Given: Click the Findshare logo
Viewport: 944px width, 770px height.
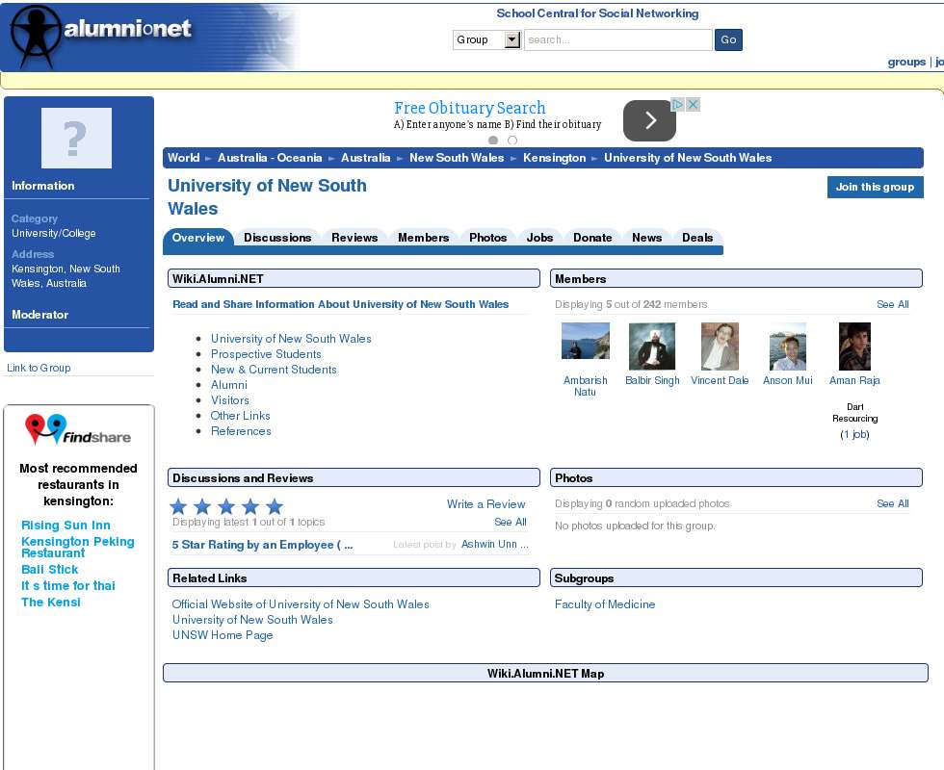Looking at the screenshot, I should (78, 429).
